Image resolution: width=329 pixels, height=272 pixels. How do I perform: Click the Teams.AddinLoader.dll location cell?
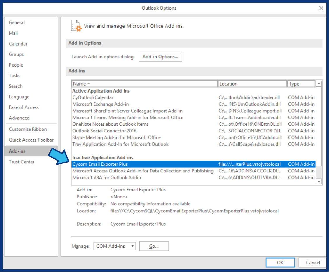point(250,118)
